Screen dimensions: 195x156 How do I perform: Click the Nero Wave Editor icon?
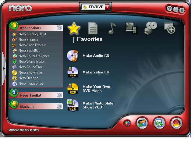pos(15,62)
